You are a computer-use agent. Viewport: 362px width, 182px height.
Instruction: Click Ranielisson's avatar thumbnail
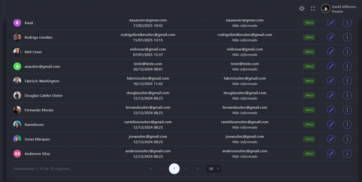17,124
